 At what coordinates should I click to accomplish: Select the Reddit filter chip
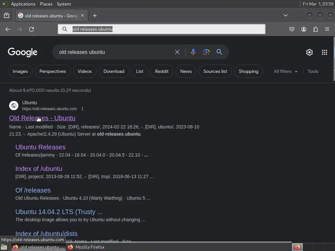(162, 71)
